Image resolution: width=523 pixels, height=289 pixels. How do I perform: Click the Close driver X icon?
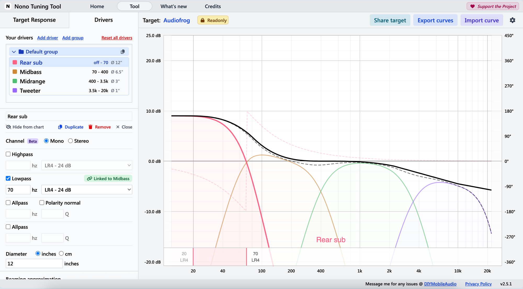[x=118, y=127]
